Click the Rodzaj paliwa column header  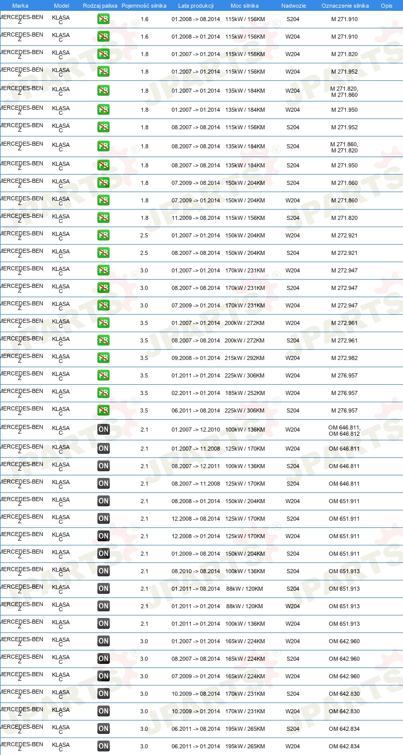[x=100, y=6]
